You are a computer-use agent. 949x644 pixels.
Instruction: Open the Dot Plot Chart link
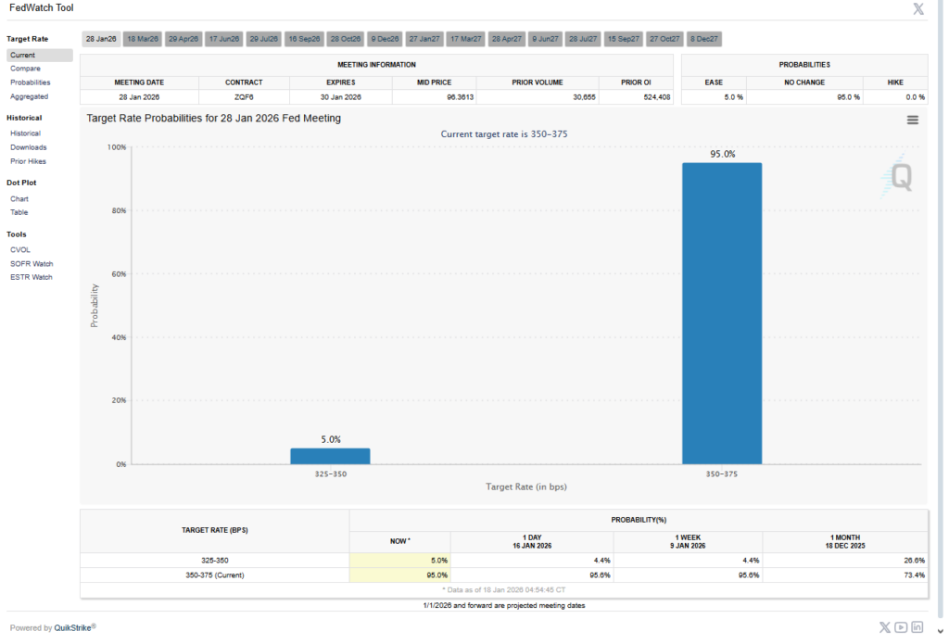click(x=19, y=198)
